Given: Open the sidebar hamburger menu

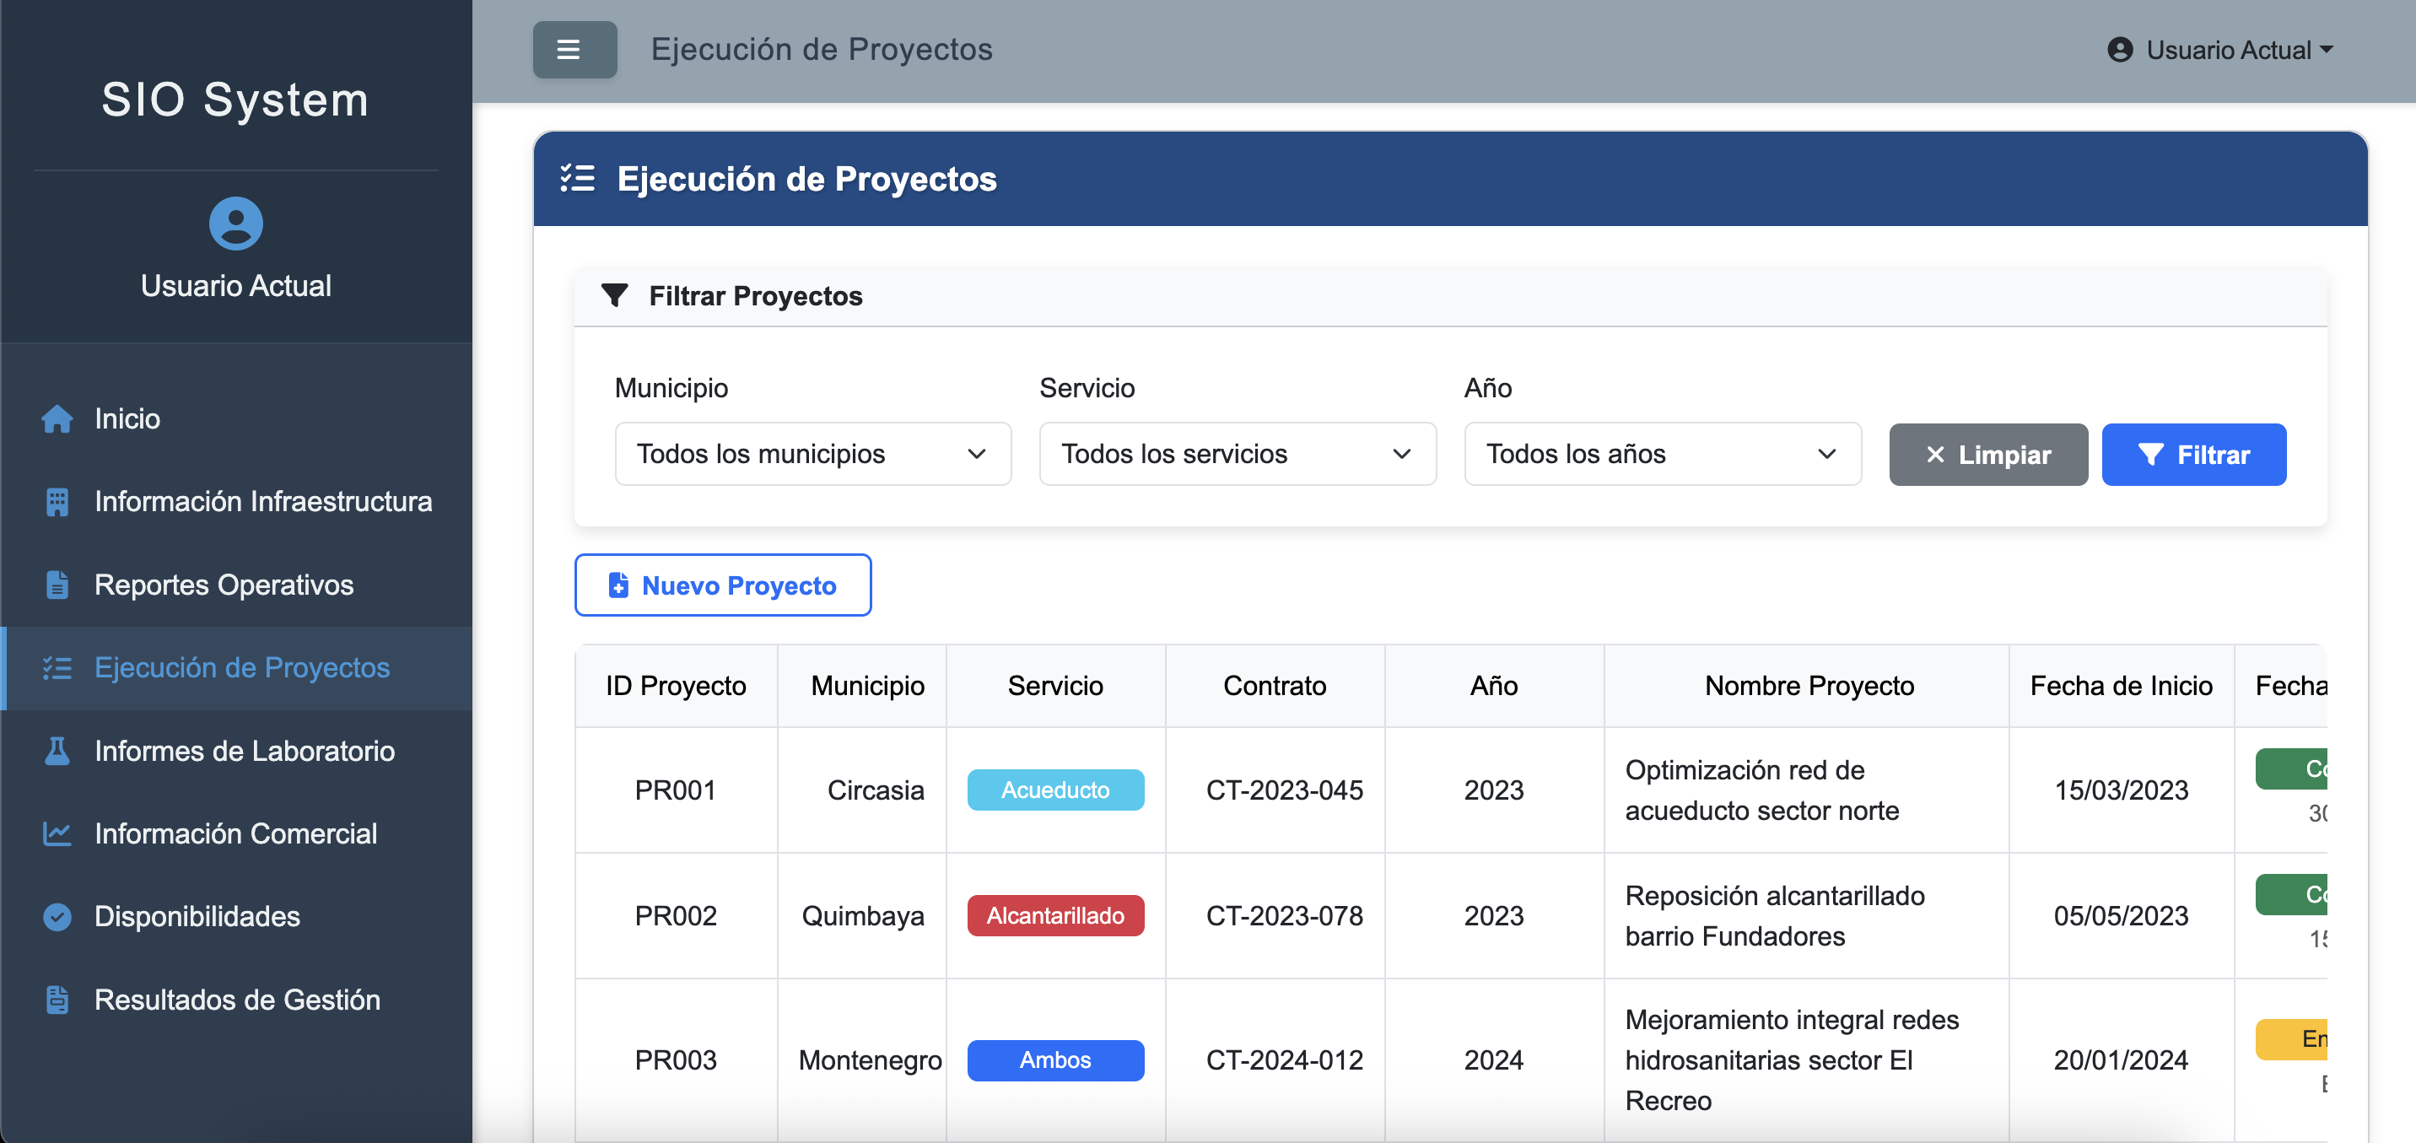Looking at the screenshot, I should (574, 50).
